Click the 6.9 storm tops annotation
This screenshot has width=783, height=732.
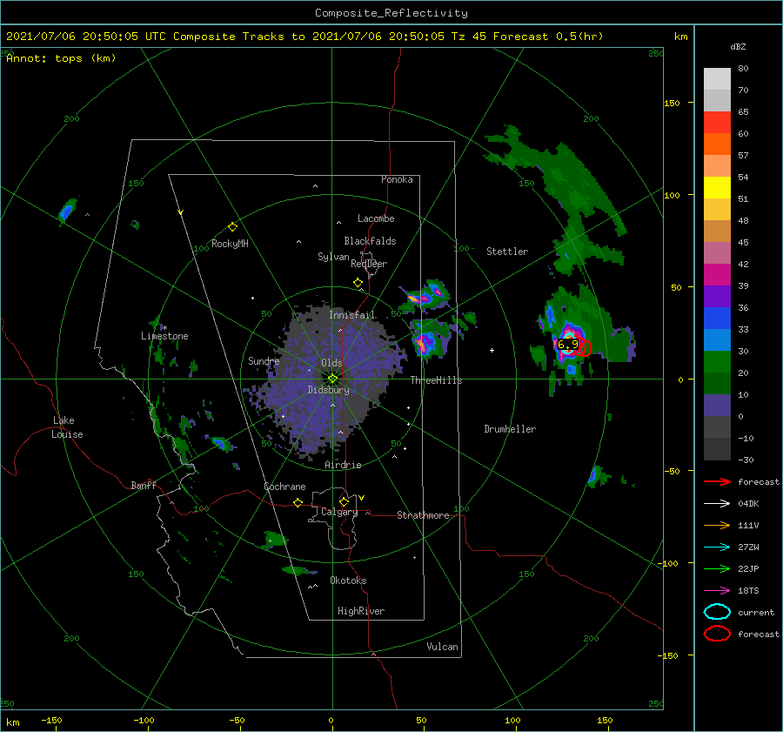point(568,345)
